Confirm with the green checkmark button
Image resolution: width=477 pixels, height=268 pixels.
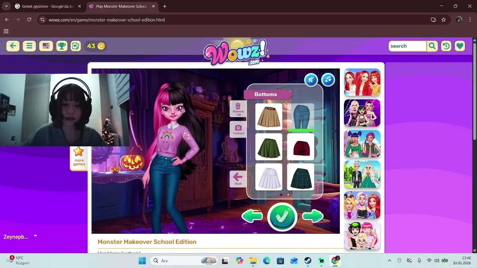pyautogui.click(x=282, y=216)
